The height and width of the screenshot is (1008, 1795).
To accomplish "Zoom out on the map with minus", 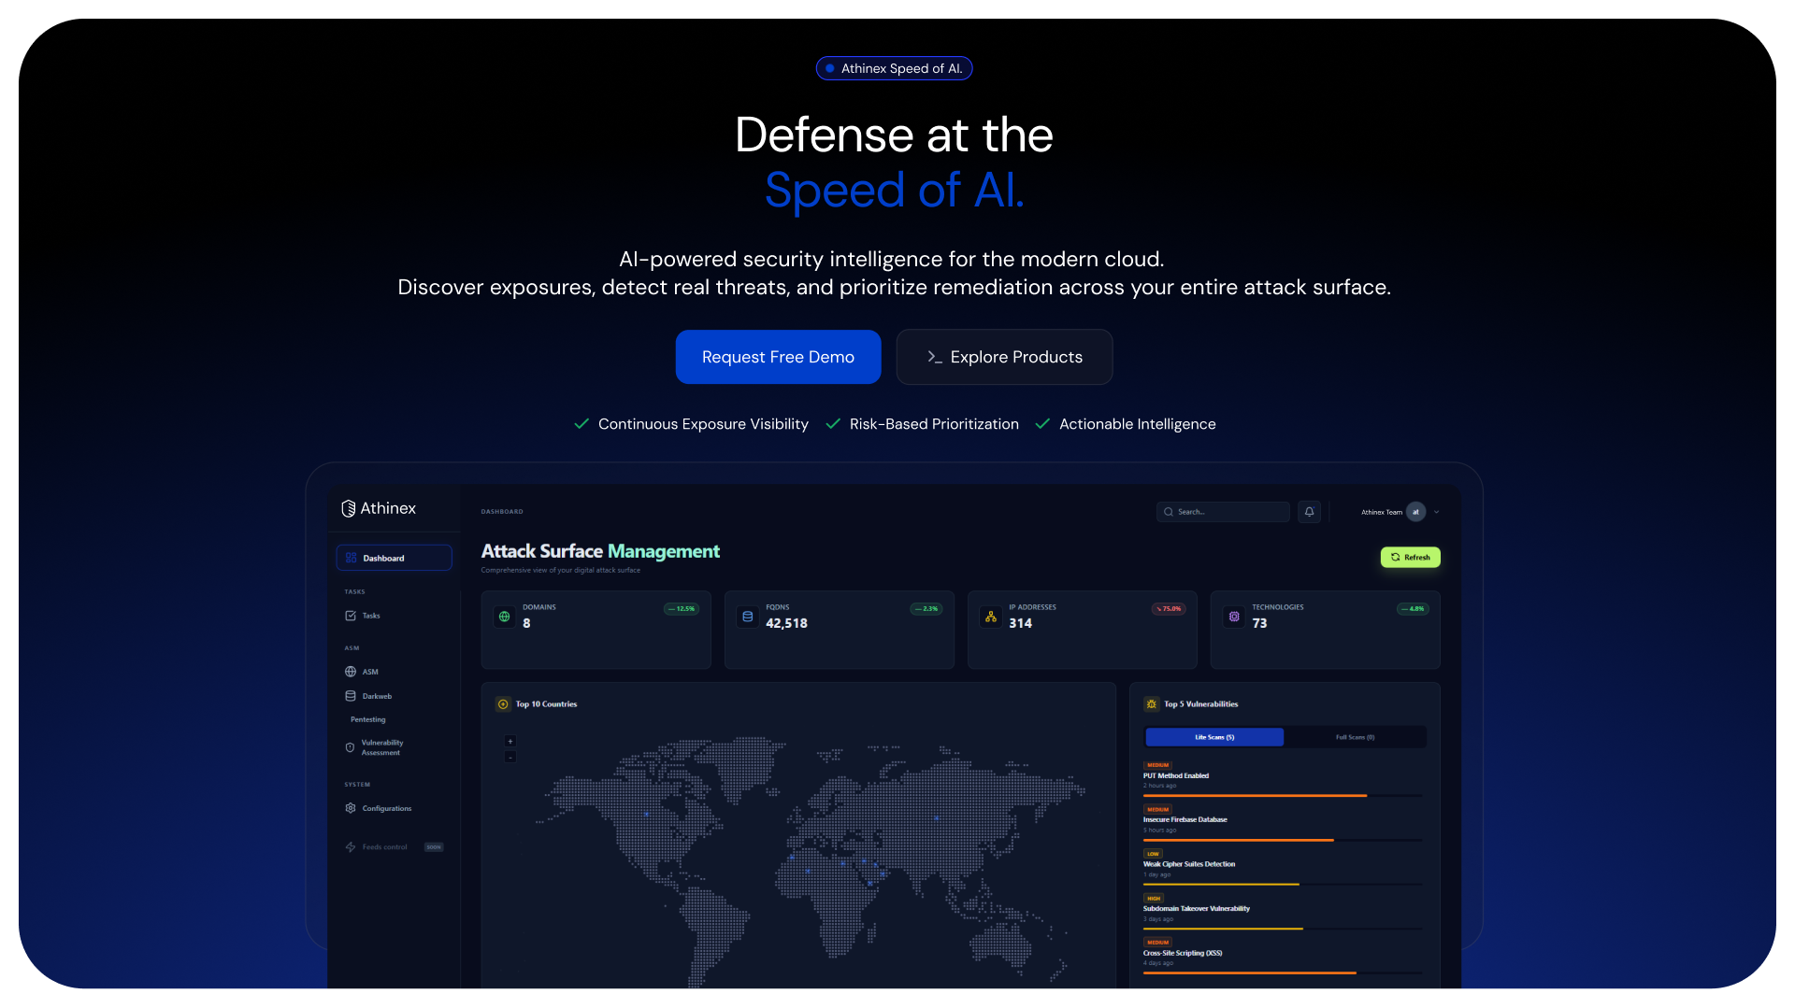I will [510, 757].
